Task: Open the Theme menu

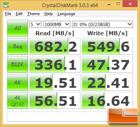Action: [x=34, y=14]
